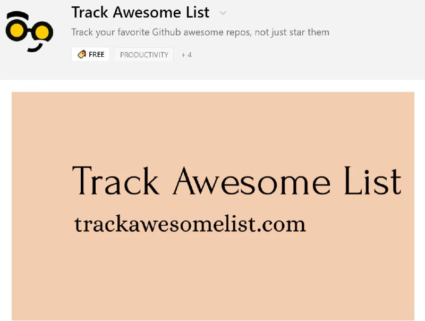Click the smile mark under the glasses logo
The width and height of the screenshot is (425, 321).
click(35, 47)
